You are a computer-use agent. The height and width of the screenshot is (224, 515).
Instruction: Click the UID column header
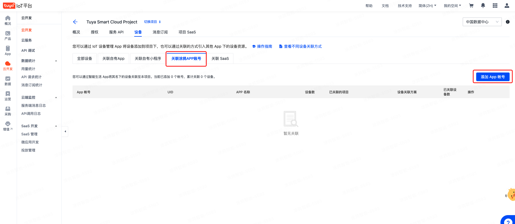[x=170, y=92]
